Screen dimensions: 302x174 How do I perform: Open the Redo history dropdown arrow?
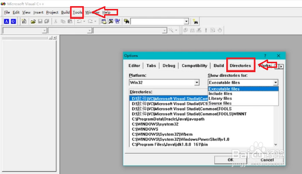click(95, 21)
